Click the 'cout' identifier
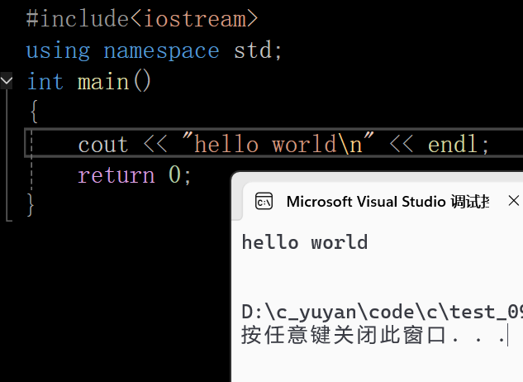Image resolution: width=523 pixels, height=382 pixels. (x=103, y=145)
